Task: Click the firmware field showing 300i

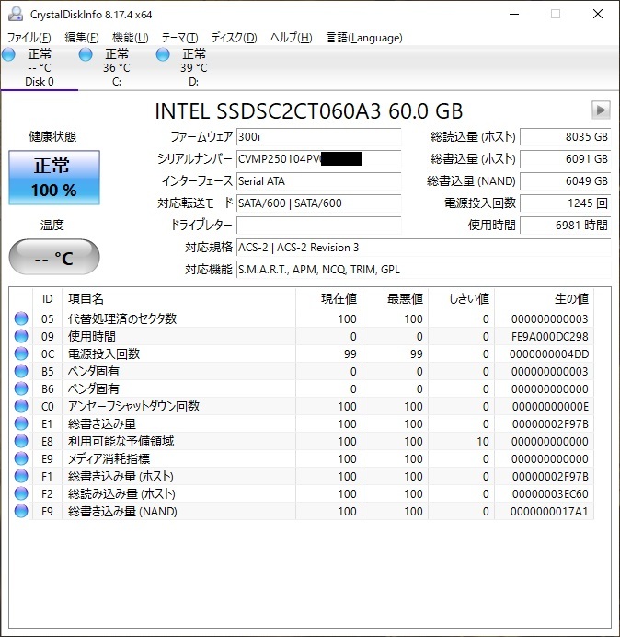Action: tap(318, 137)
